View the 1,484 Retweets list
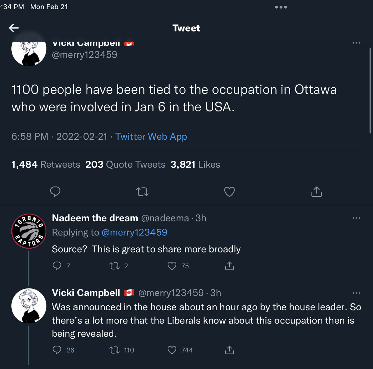373x369 pixels. pyautogui.click(x=46, y=165)
